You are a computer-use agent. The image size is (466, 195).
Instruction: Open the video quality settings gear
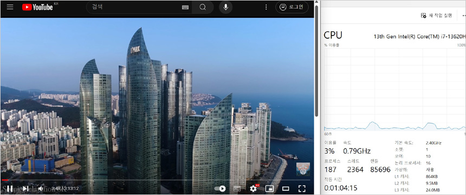point(254,188)
